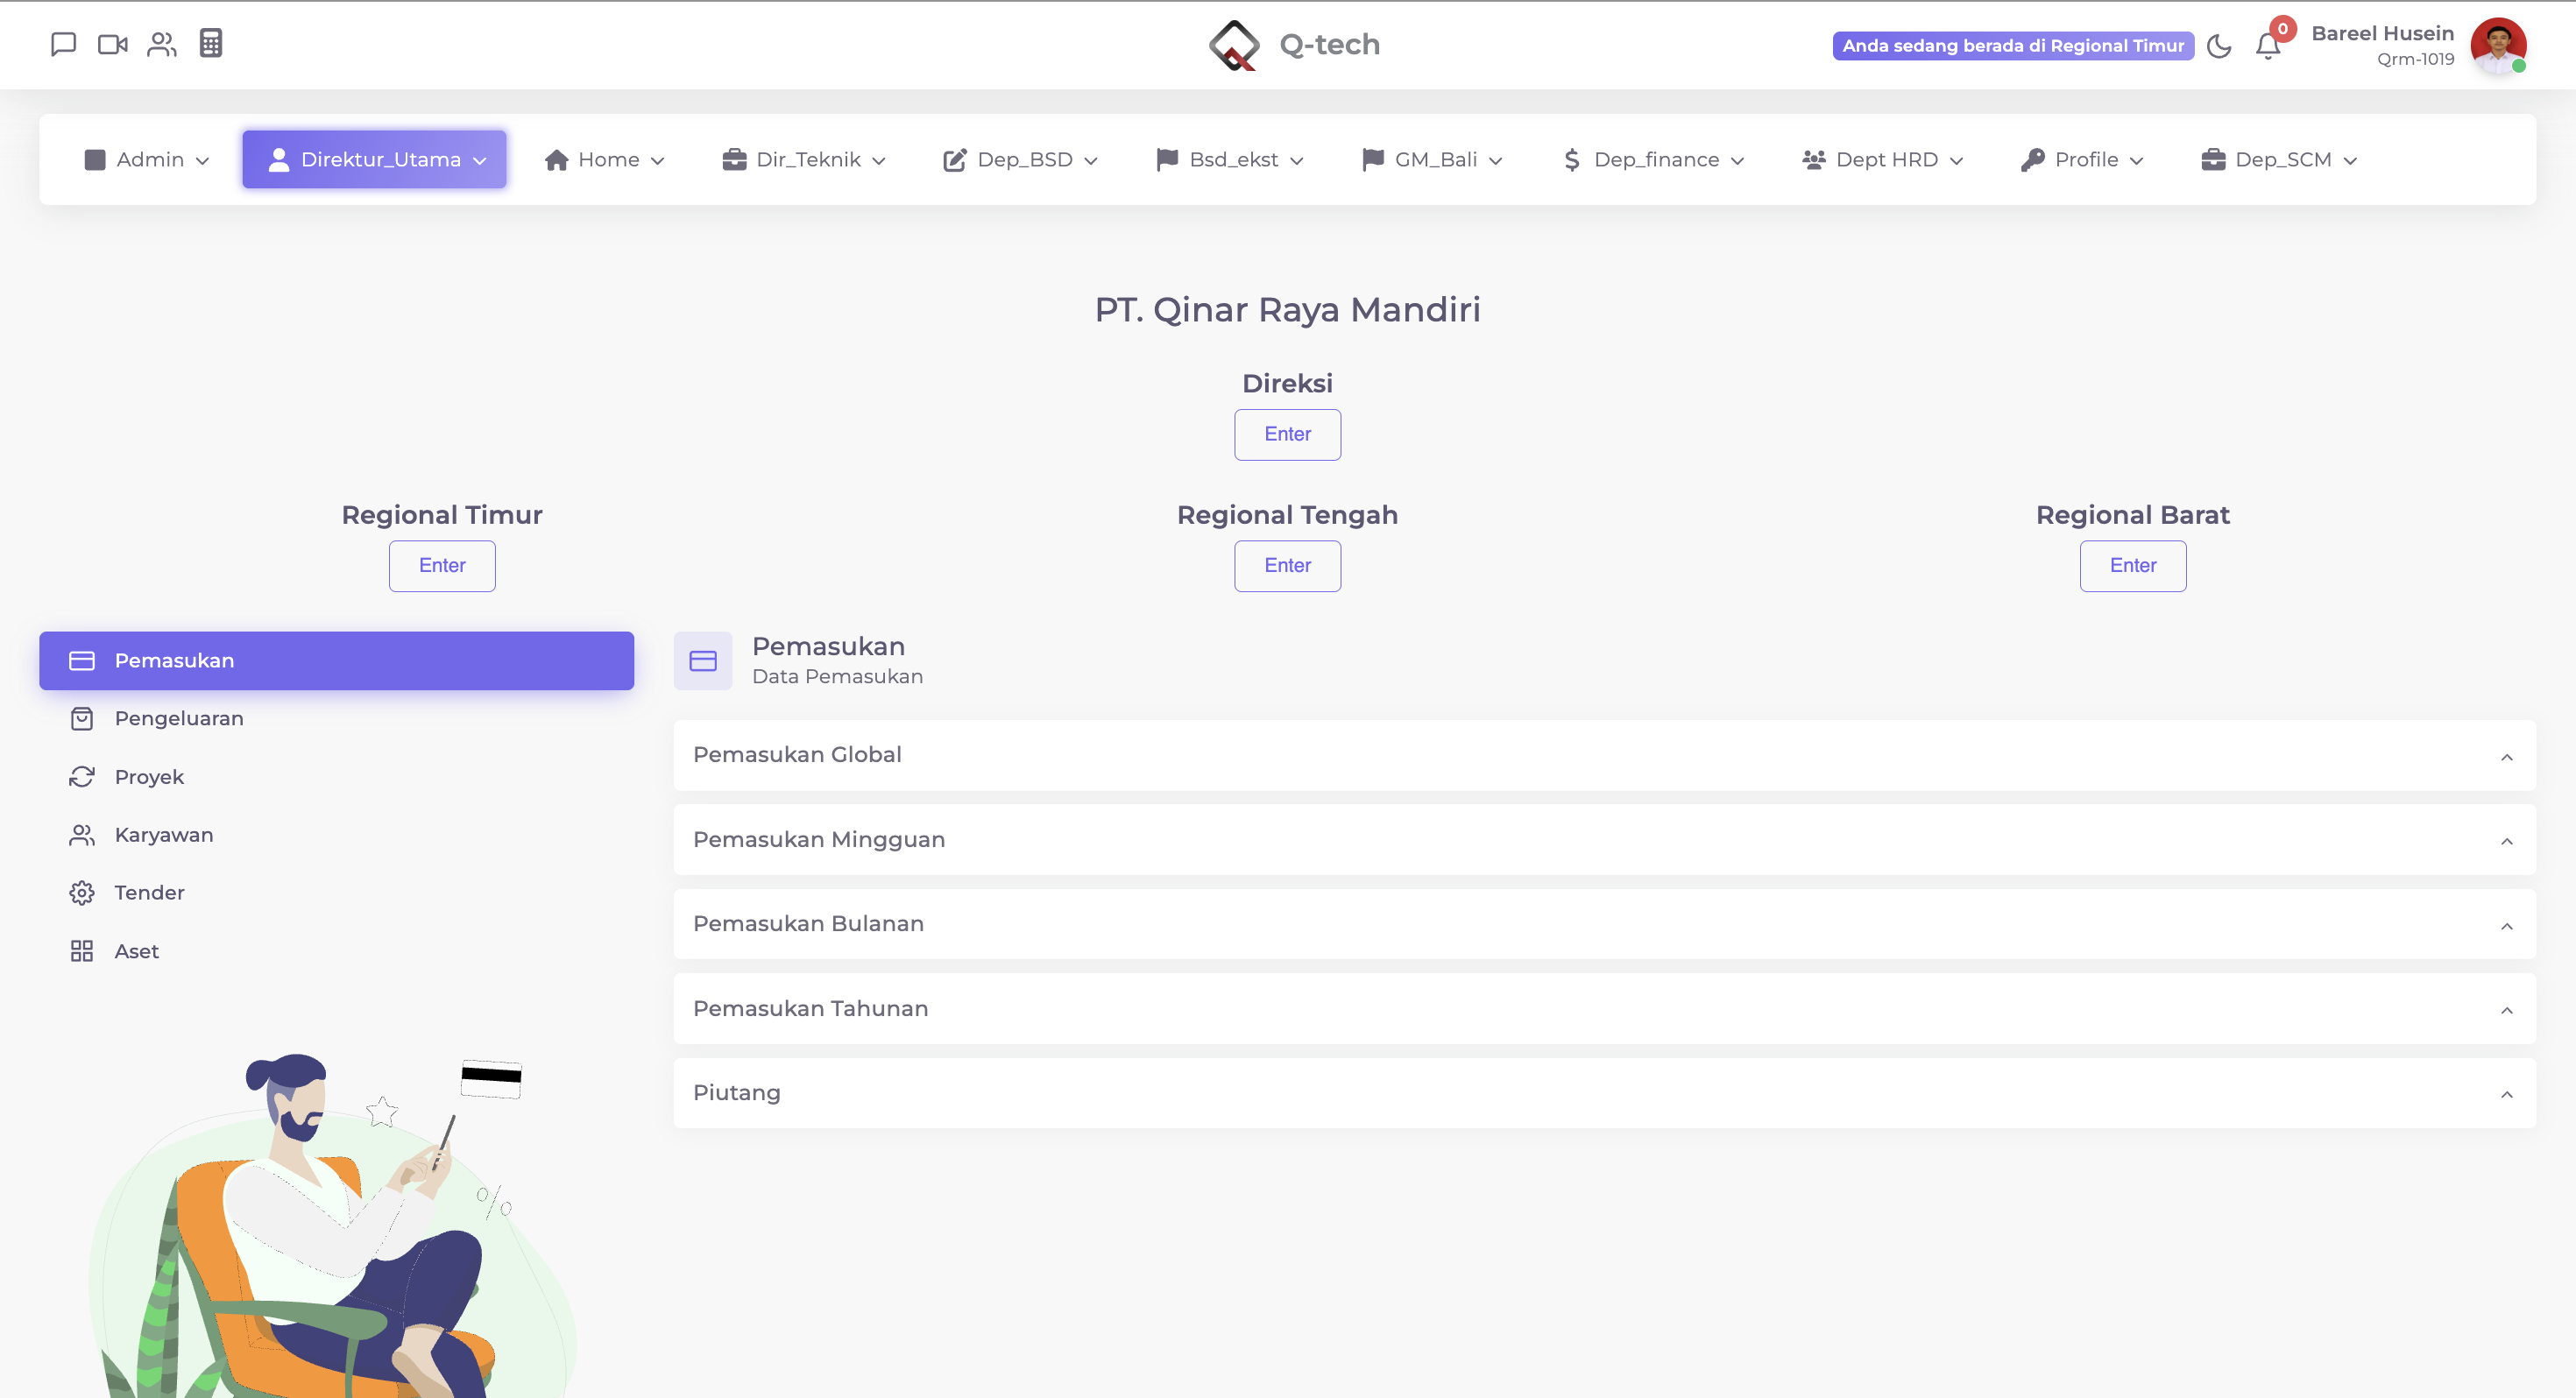Click Enter button under Direksi
Image resolution: width=2576 pixels, height=1398 pixels.
[x=1287, y=435]
